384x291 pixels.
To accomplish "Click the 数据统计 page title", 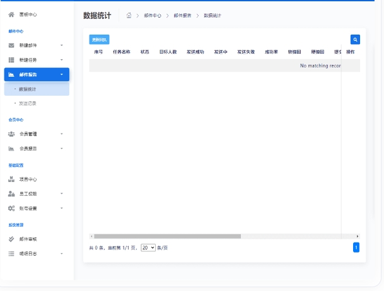I will point(97,15).
